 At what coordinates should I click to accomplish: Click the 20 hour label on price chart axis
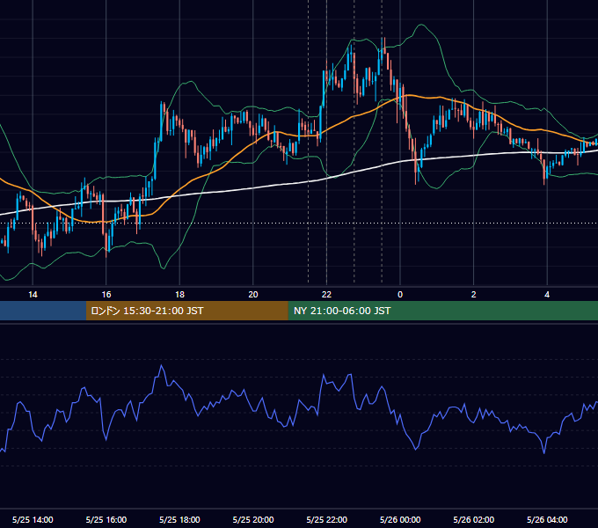click(x=253, y=295)
